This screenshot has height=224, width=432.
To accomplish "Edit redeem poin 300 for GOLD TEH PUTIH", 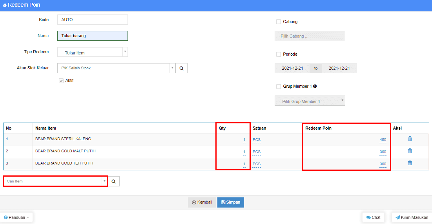I will pyautogui.click(x=383, y=164).
